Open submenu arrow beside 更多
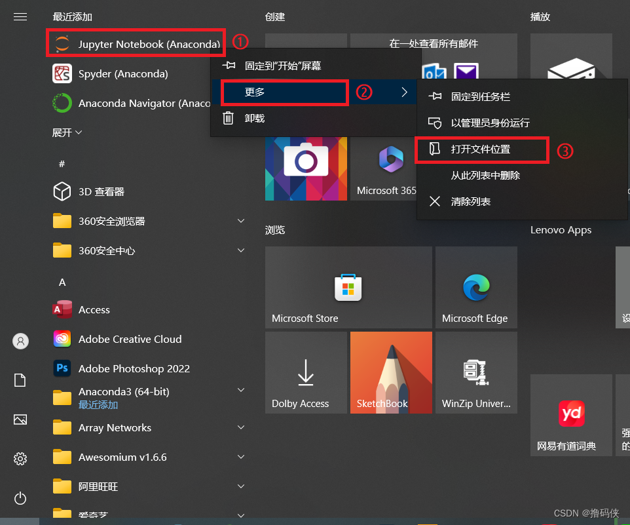 click(x=405, y=92)
